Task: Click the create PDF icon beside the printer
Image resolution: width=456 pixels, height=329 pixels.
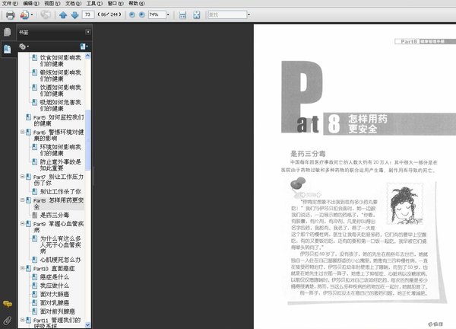Action: tap(24, 14)
